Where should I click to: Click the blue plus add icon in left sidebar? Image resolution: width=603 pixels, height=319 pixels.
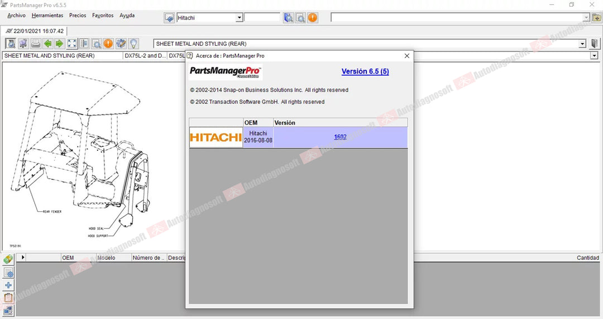[8, 285]
